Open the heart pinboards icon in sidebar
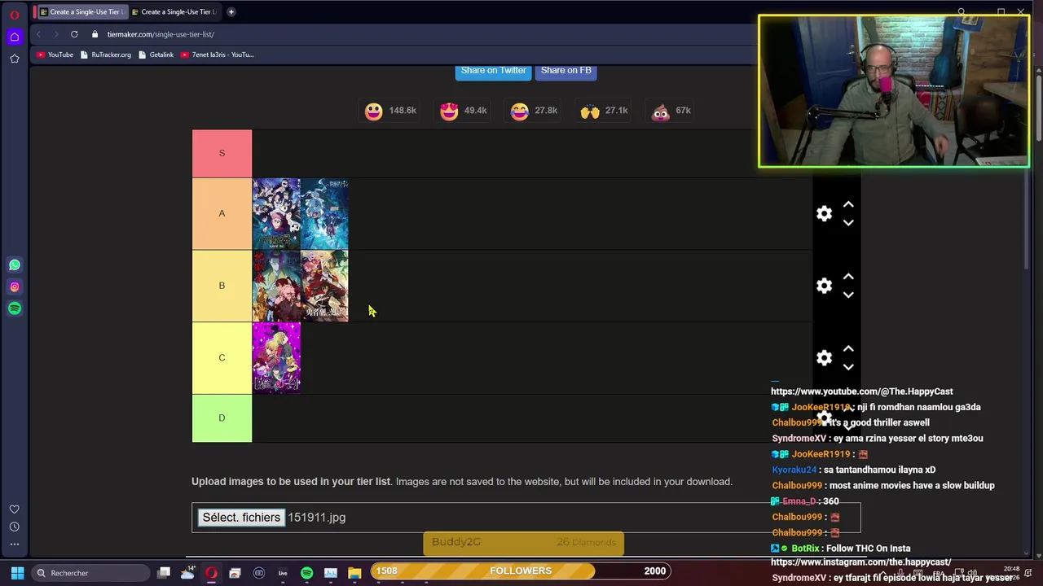This screenshot has height=586, width=1043. click(15, 509)
